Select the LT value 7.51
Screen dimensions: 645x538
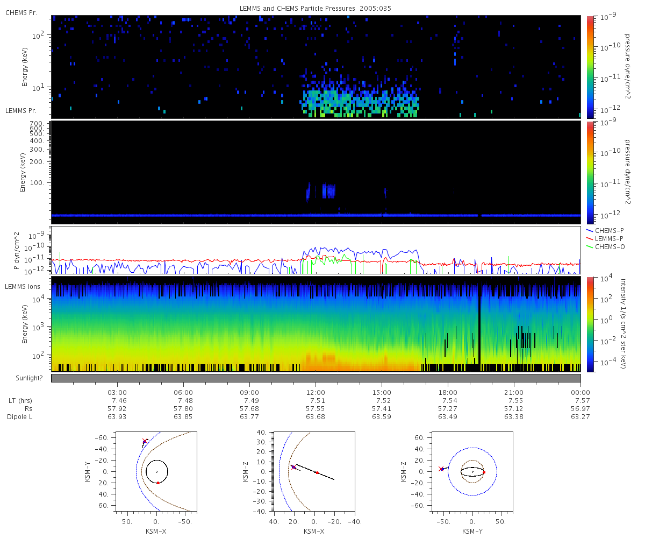coord(317,401)
